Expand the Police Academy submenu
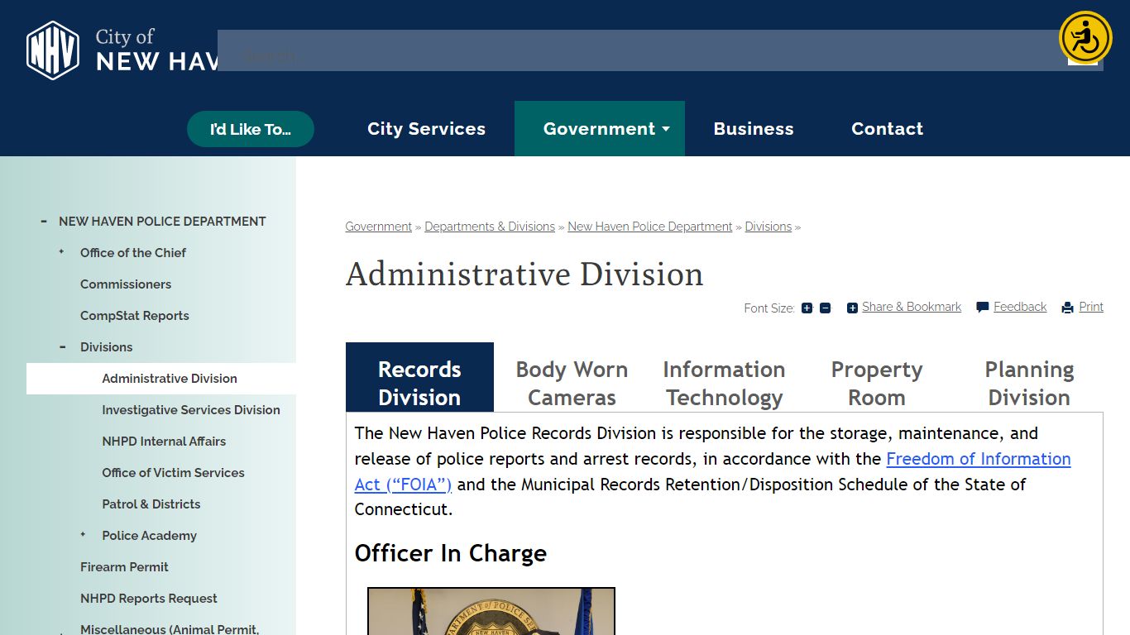 click(x=83, y=535)
